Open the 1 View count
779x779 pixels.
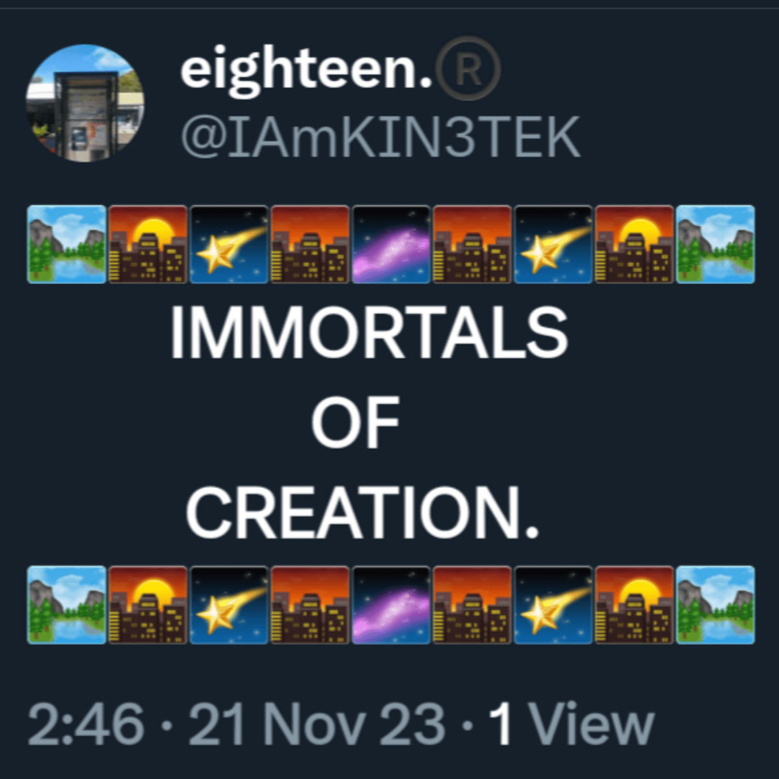(571, 724)
